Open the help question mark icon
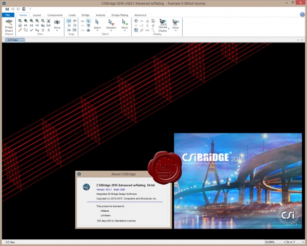 click(302, 15)
